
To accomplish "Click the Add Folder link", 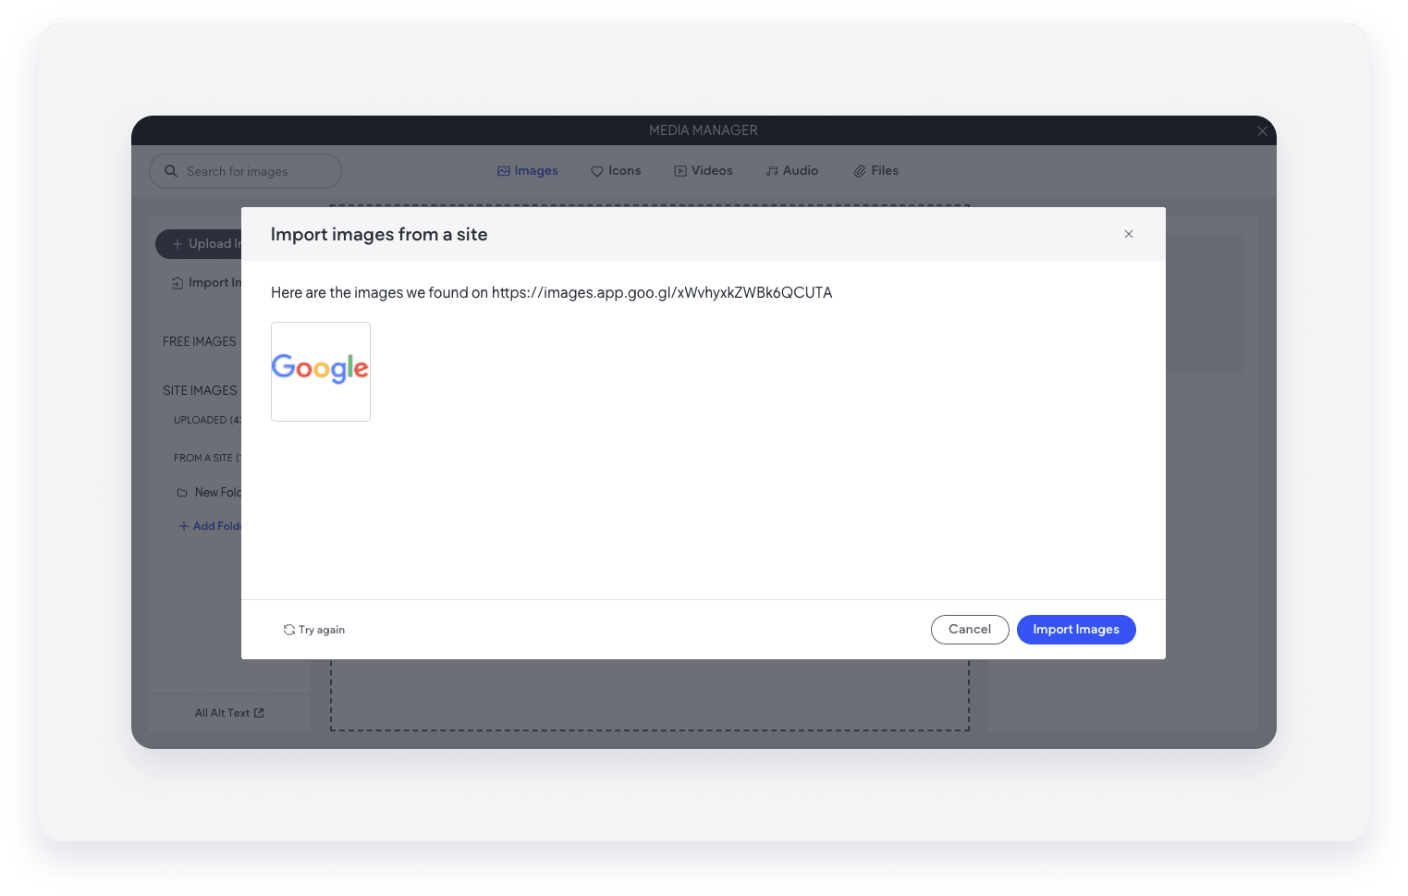I will click(210, 526).
